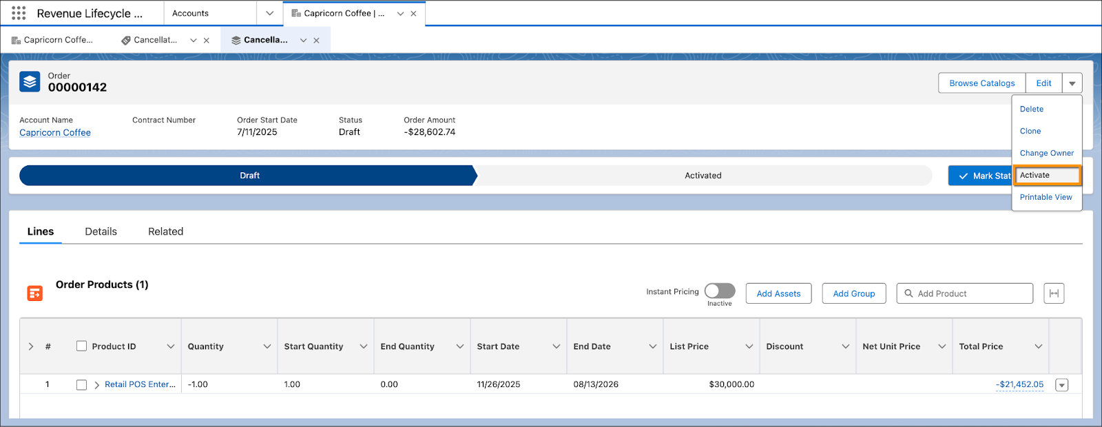Select Printable View menu item
Screen dimensions: 1102x427
point(1047,197)
